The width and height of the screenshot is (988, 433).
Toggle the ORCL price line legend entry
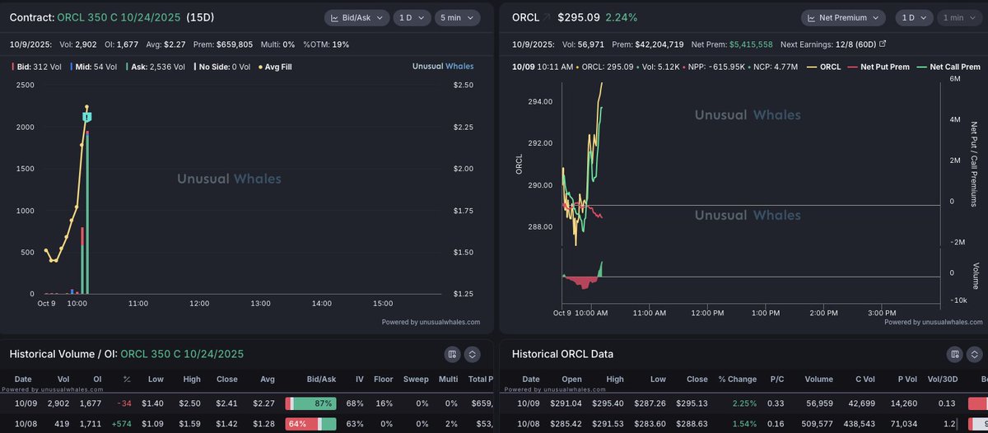pos(825,67)
